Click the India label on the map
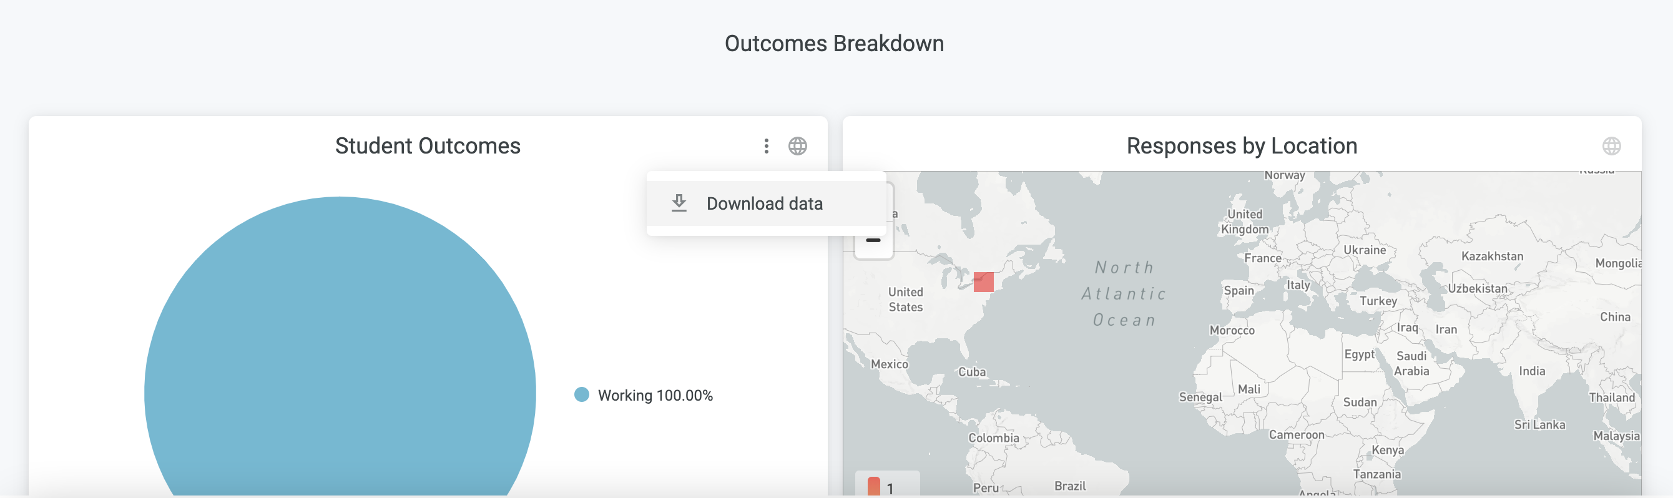This screenshot has width=1673, height=498. pos(1531,371)
